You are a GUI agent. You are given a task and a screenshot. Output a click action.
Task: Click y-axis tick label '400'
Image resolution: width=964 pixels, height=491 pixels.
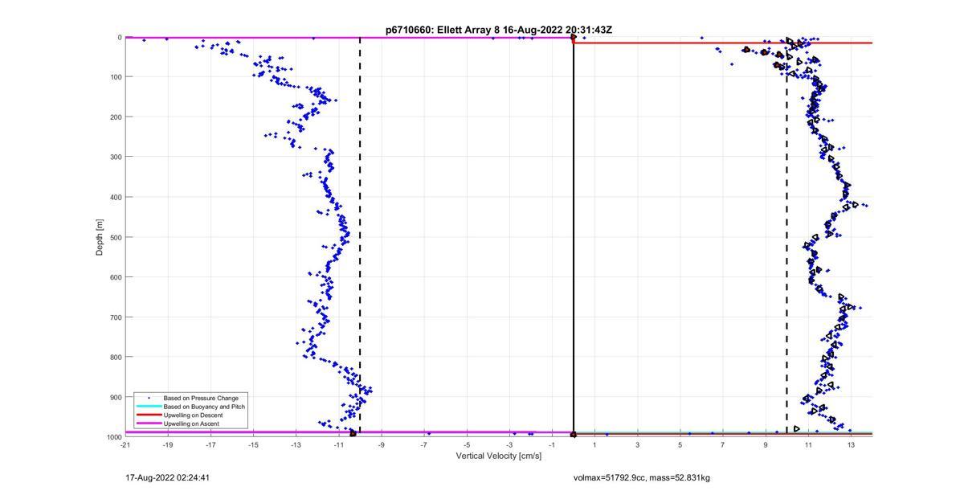pyautogui.click(x=115, y=197)
